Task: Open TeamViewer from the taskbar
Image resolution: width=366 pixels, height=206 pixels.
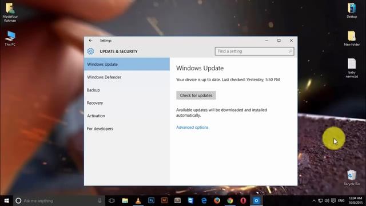Action: [190, 200]
